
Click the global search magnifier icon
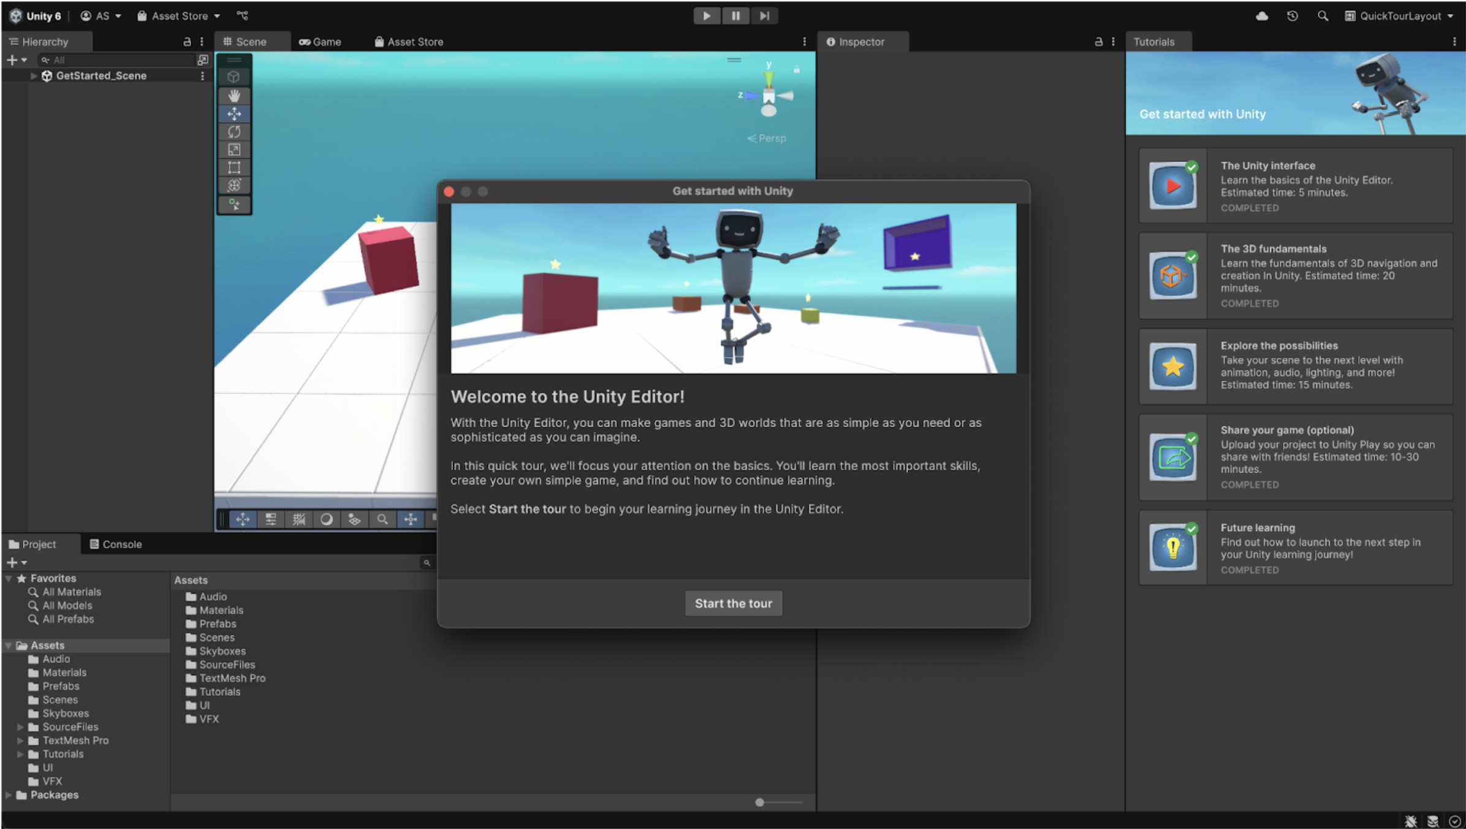click(1323, 16)
